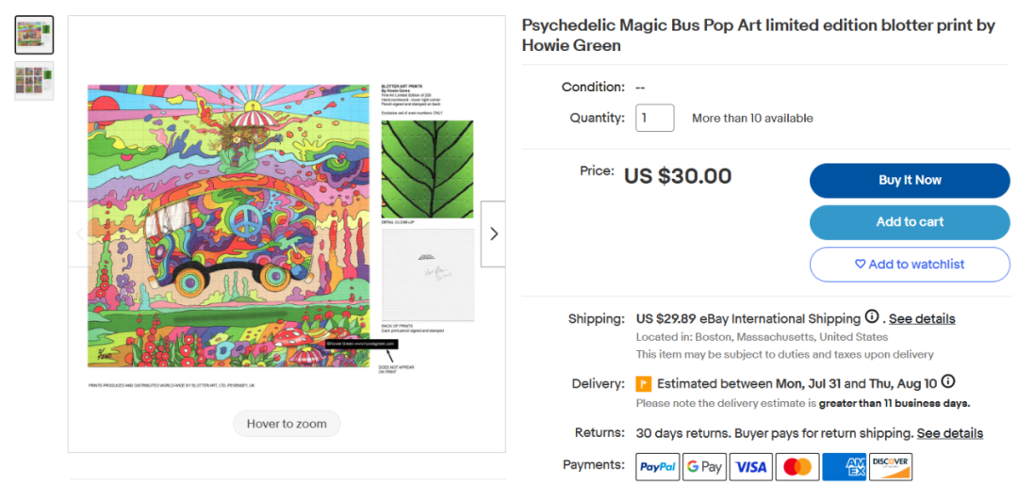The width and height of the screenshot is (1018, 483).
Task: Click the orange delivery flag icon
Action: [x=644, y=384]
